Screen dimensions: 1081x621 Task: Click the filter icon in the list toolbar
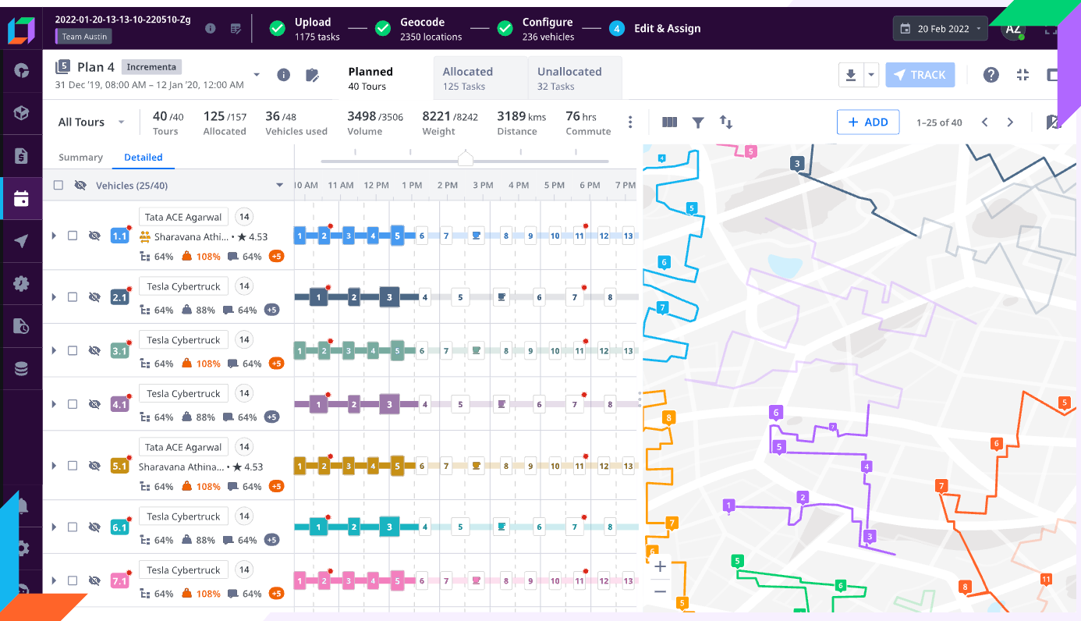(x=698, y=122)
